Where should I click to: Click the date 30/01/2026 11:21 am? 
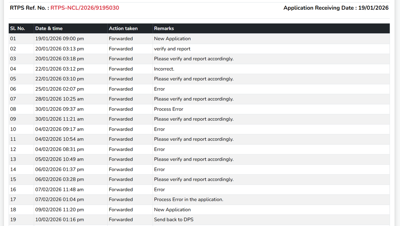coord(60,119)
